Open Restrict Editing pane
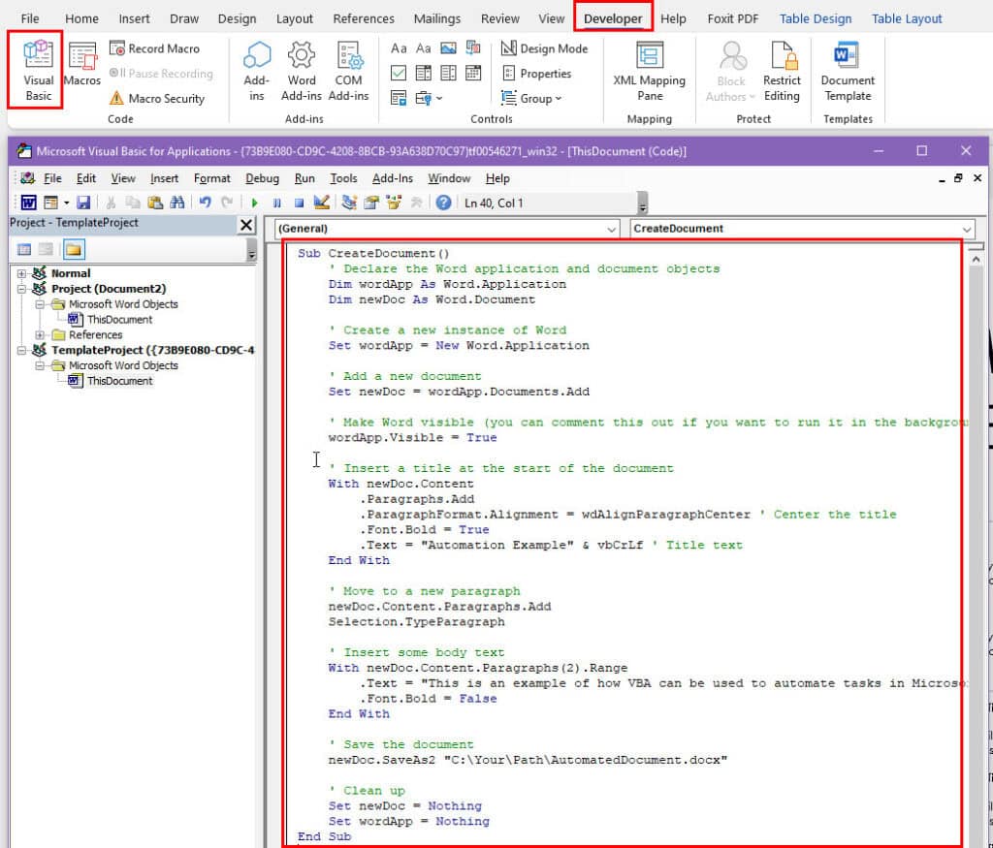Screen dimensions: 993x848 click(x=782, y=71)
